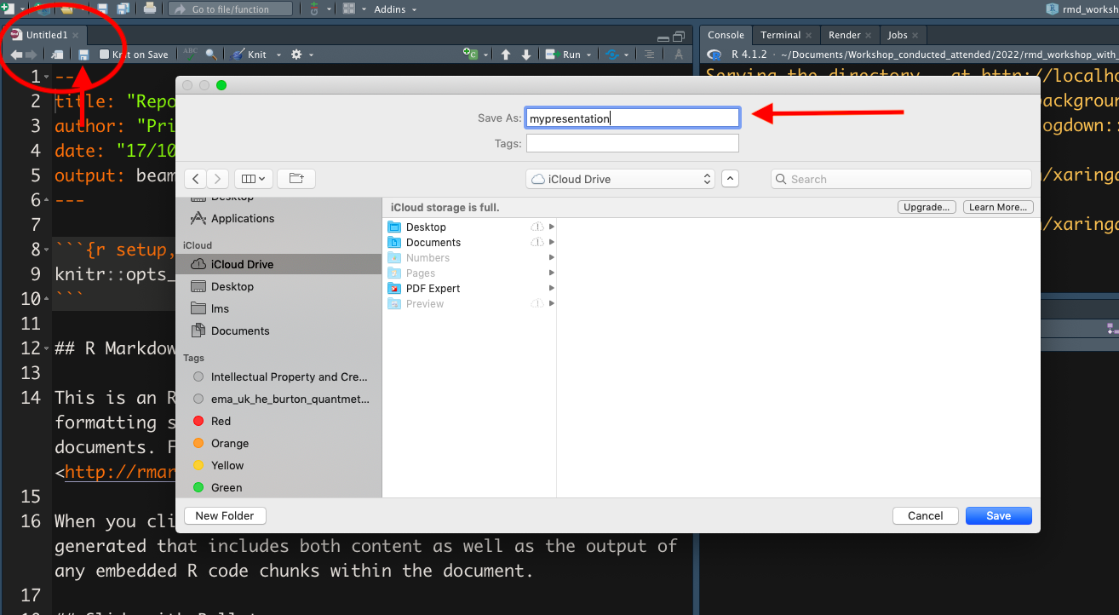The image size is (1119, 615).
Task: Click the find/replace magnifier icon in editor toolbar
Action: pyautogui.click(x=211, y=55)
